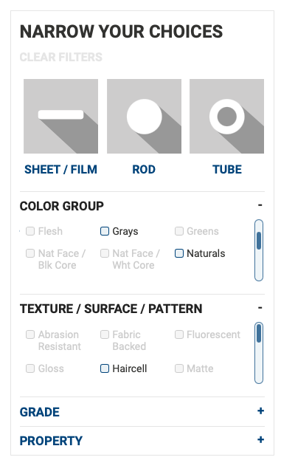The height and width of the screenshot is (460, 281).
Task: Tick the Haircell texture checkbox
Action: [105, 368]
